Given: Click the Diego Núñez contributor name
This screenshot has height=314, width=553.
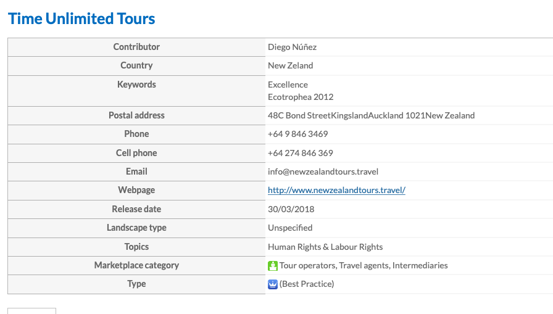Looking at the screenshot, I should coord(293,47).
